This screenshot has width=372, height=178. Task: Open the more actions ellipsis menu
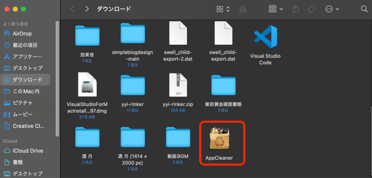[332, 9]
